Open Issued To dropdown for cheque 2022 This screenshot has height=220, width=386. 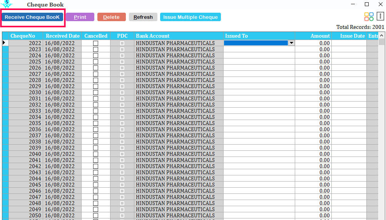point(291,43)
